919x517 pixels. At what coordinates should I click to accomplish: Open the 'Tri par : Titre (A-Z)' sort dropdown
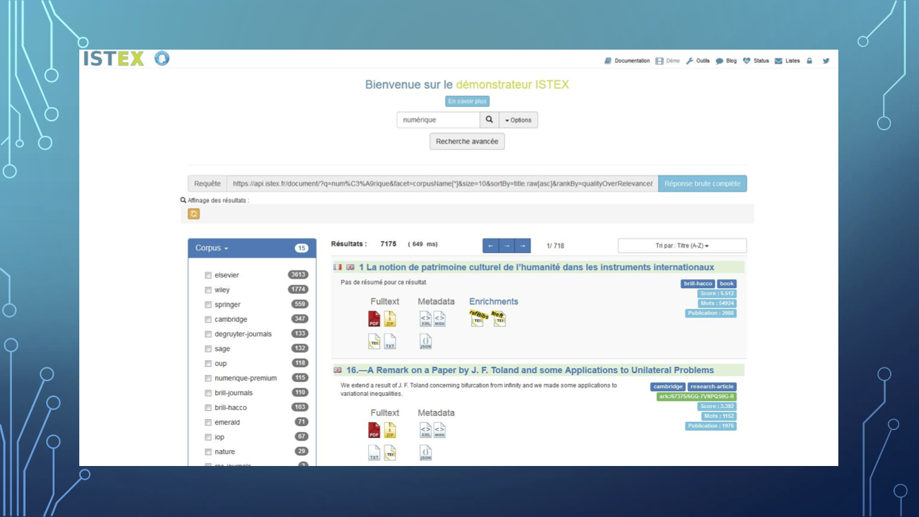pyautogui.click(x=682, y=246)
